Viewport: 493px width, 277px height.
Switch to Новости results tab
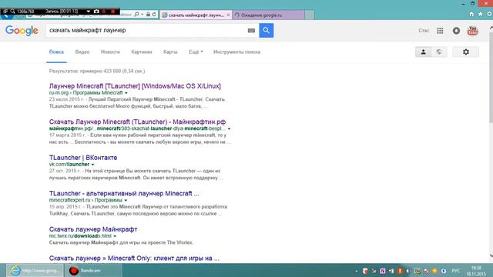point(110,52)
